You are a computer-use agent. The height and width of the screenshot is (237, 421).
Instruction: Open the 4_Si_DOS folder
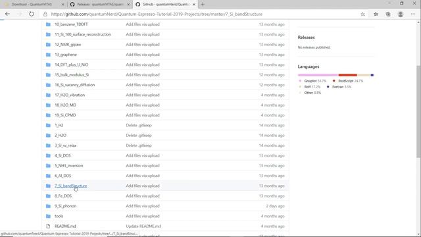point(62,155)
